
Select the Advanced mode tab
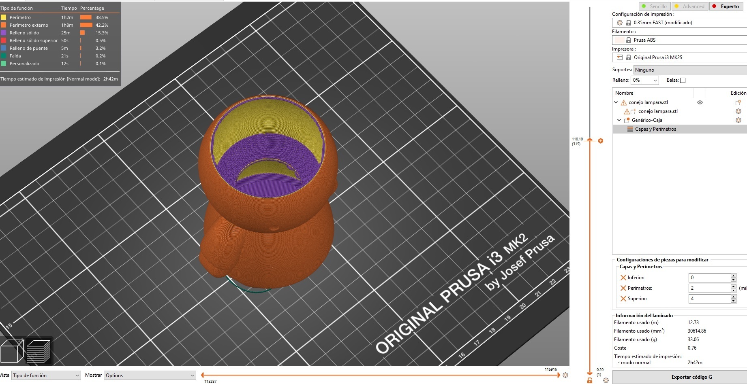(689, 6)
